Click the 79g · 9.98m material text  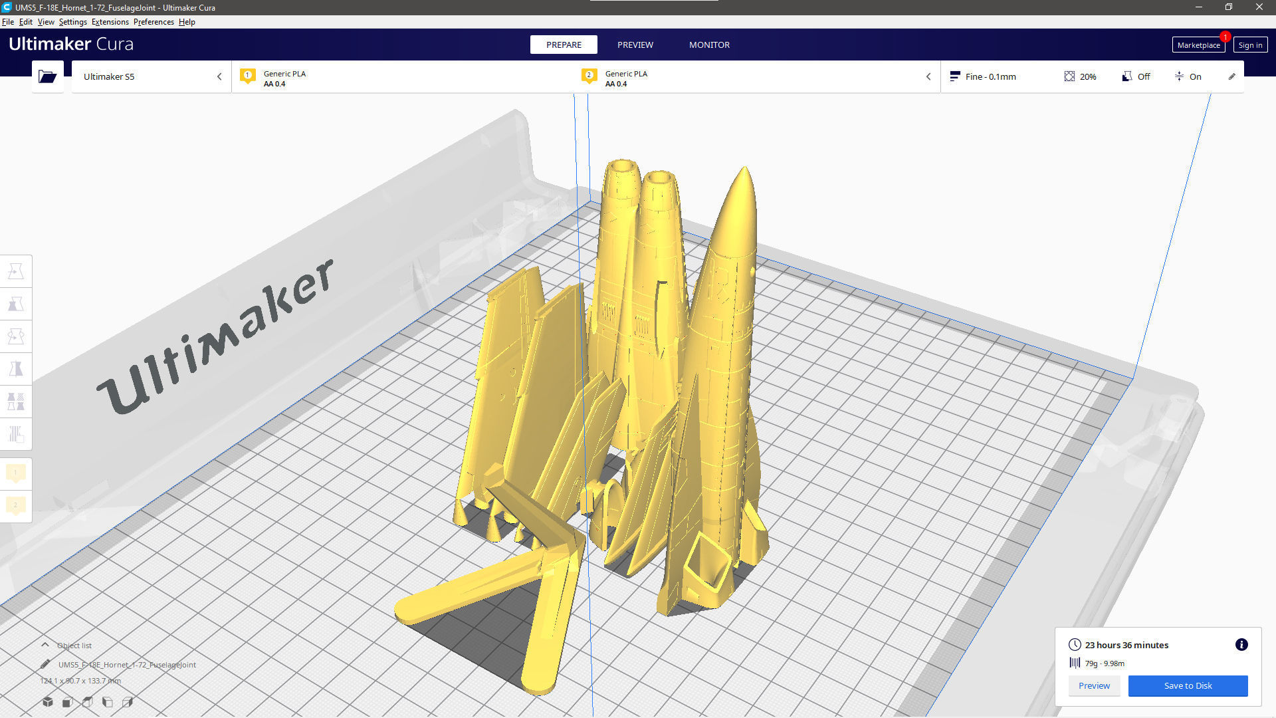1105,663
